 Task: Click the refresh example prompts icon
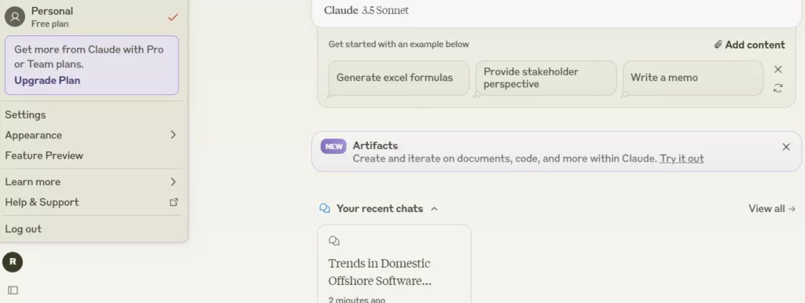(x=777, y=88)
